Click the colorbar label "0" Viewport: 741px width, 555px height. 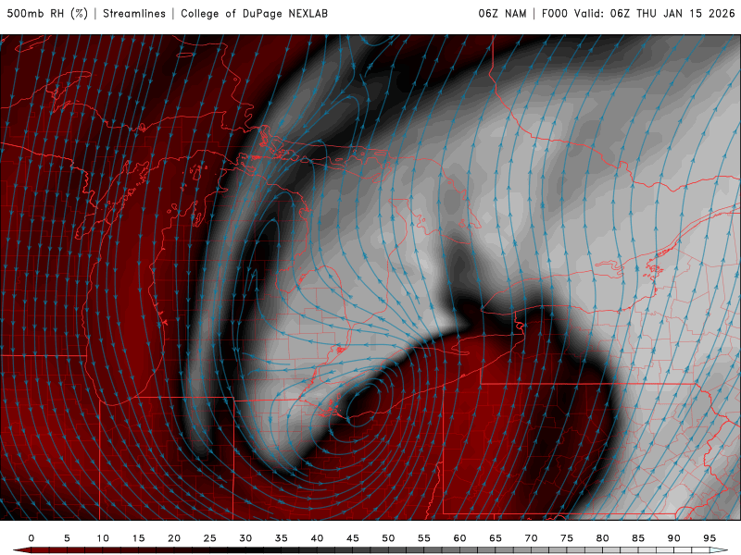(x=31, y=538)
